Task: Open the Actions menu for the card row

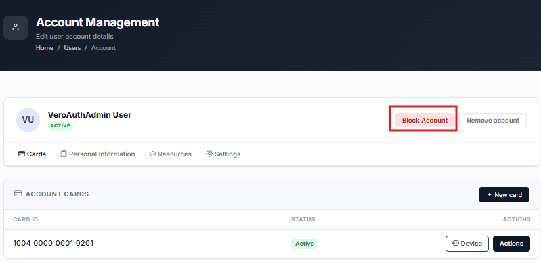Action: click(x=511, y=244)
